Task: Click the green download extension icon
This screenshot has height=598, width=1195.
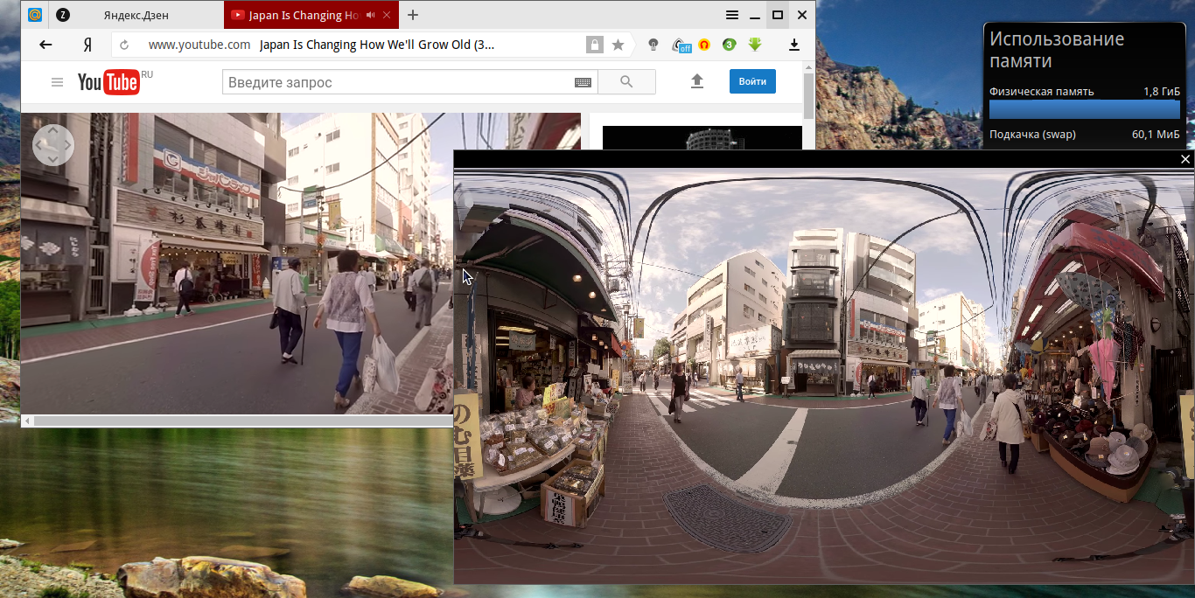Action: coord(754,45)
